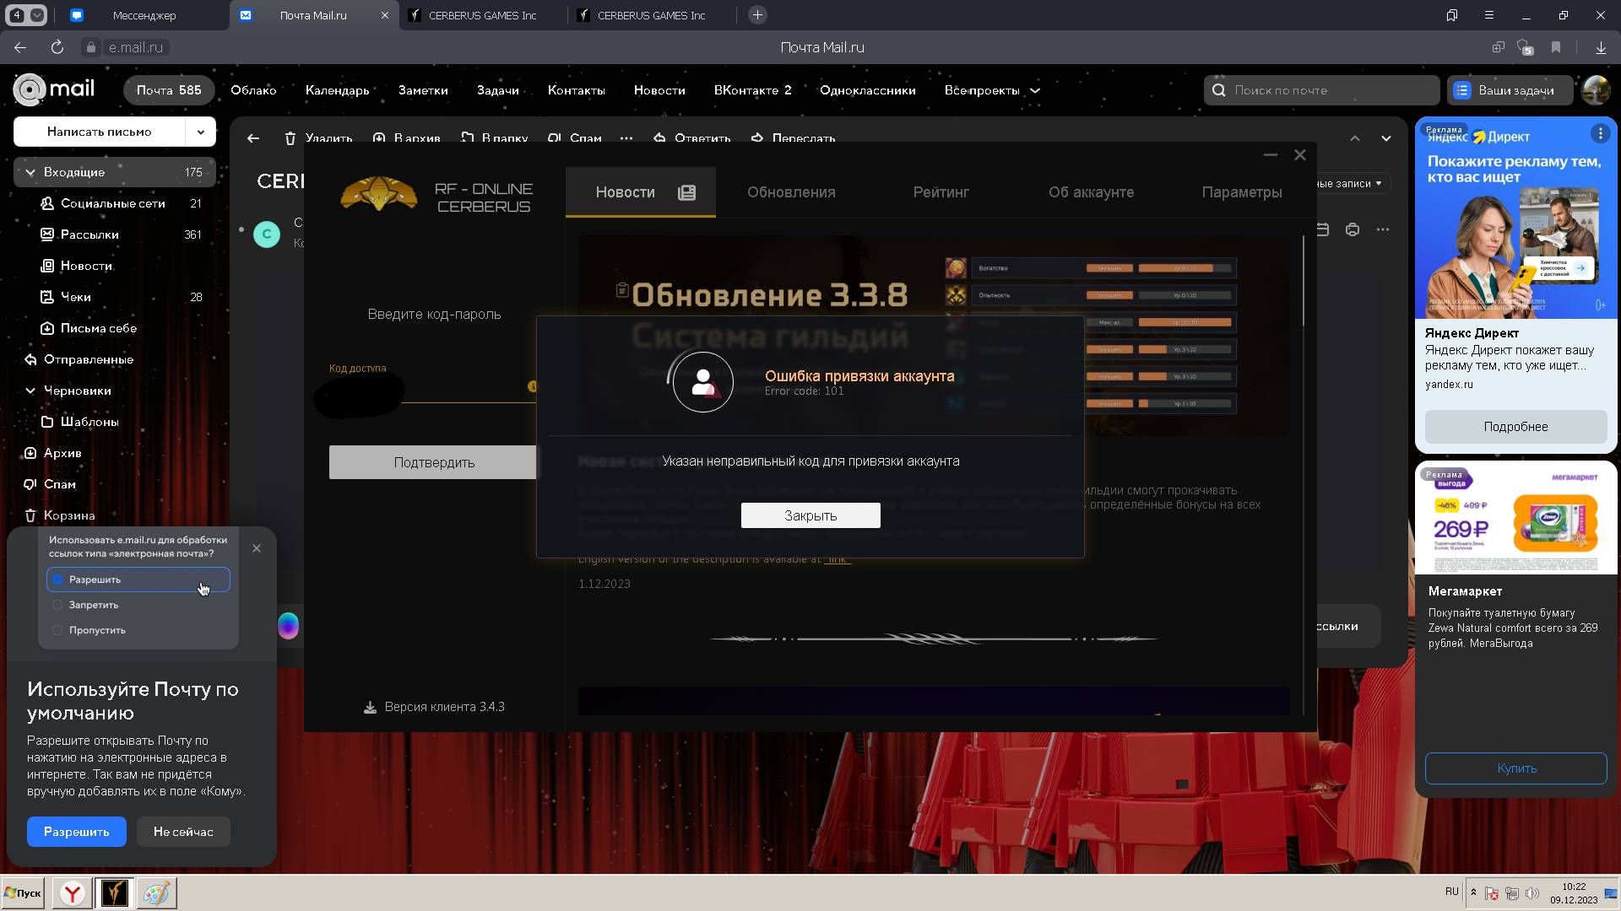
Task: Click the Yandex Browser taskbar icon
Action: point(73,892)
